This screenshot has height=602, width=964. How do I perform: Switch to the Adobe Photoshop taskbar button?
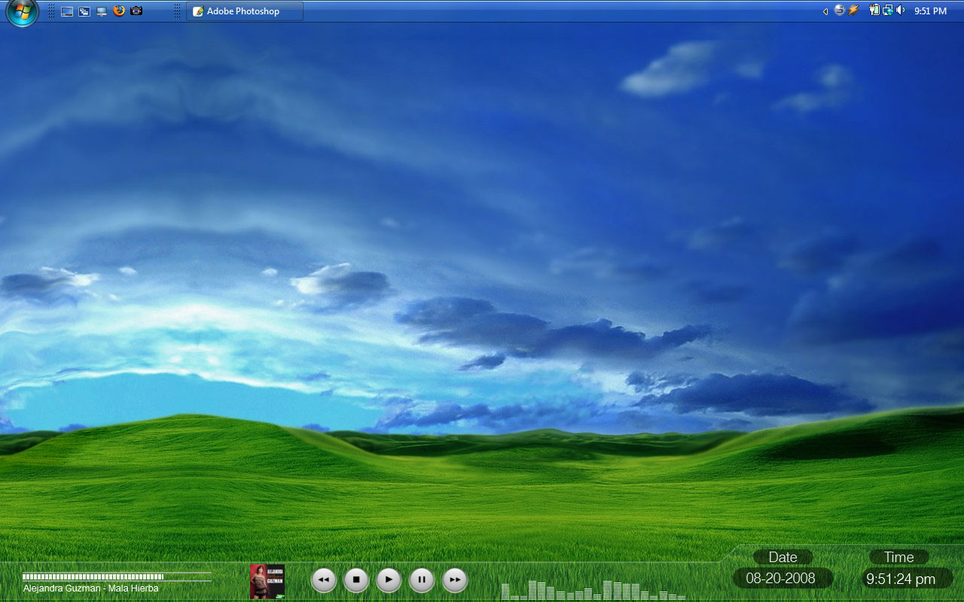pyautogui.click(x=245, y=11)
